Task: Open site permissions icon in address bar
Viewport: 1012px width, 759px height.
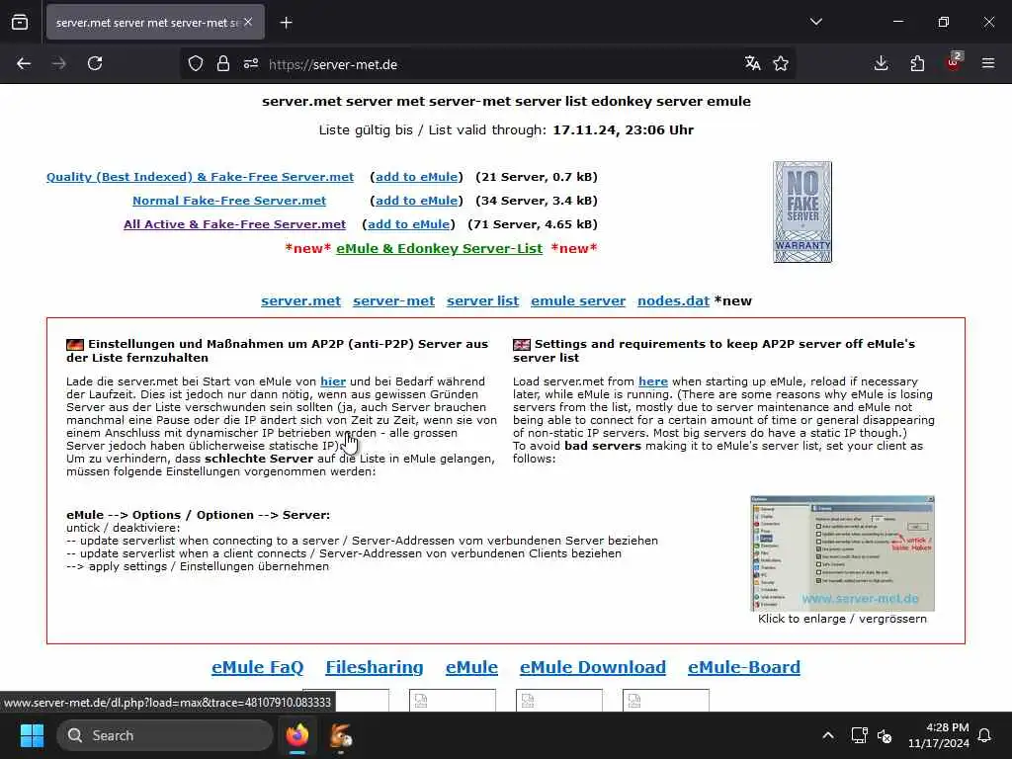Action: 251,63
